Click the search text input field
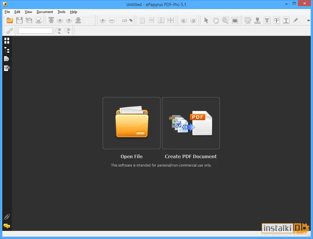 point(36,31)
